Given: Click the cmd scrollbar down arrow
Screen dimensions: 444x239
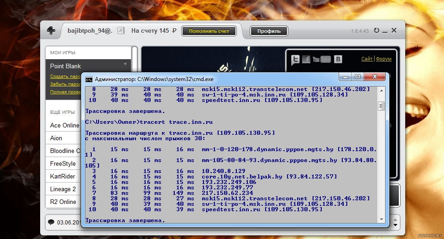Looking at the screenshot, I should coord(381,219).
